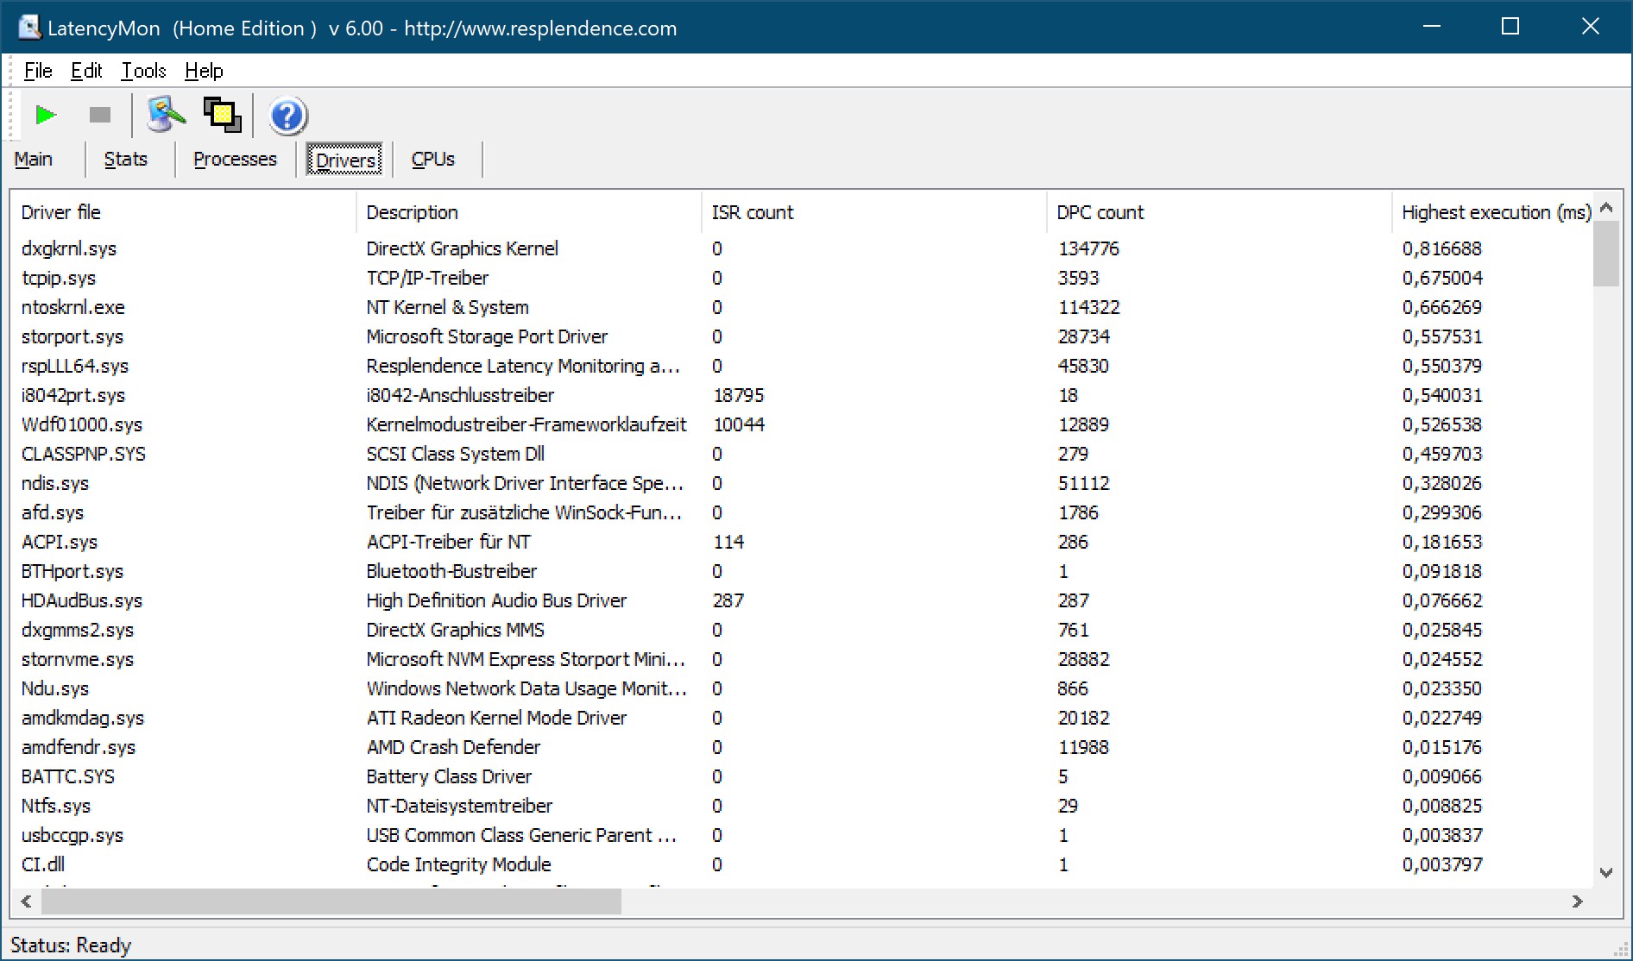The width and height of the screenshot is (1633, 961).
Task: Click the Status: Ready status bar text
Action: click(71, 945)
